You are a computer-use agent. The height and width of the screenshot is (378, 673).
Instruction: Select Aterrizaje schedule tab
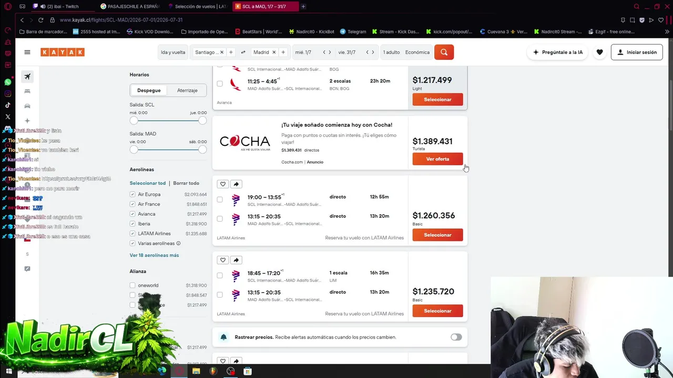(x=187, y=90)
